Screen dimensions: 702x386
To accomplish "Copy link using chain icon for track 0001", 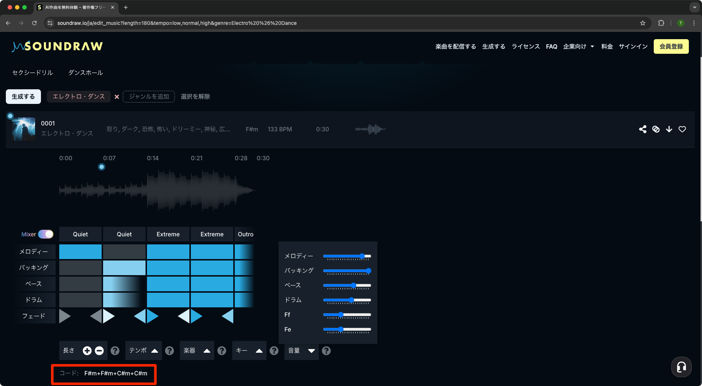I will [x=656, y=129].
